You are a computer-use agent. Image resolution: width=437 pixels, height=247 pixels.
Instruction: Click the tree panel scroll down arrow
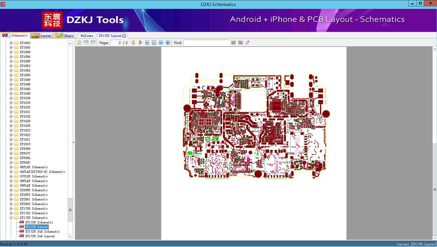tap(70, 237)
